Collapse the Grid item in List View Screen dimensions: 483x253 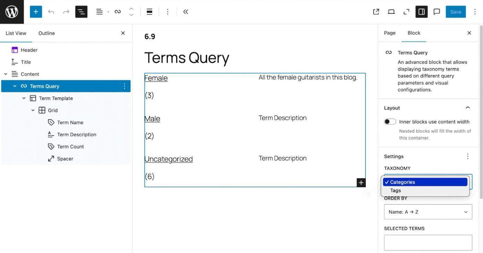(33, 110)
